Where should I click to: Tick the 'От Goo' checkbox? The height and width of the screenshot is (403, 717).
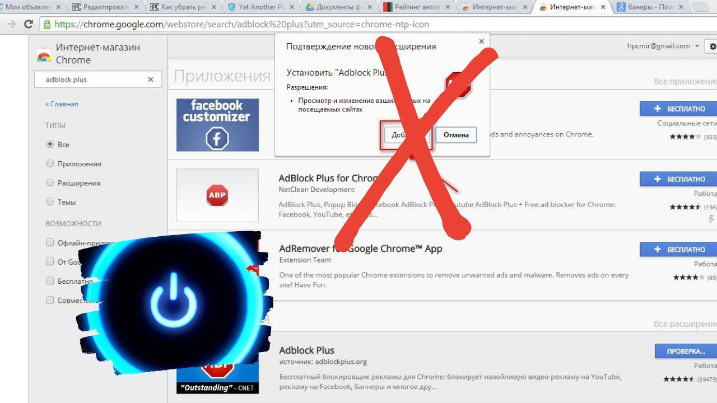click(x=50, y=261)
